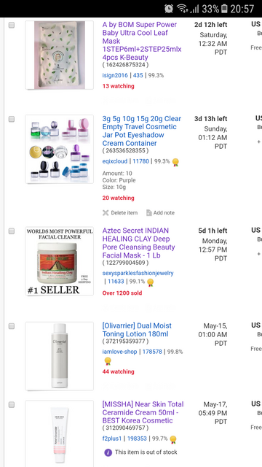Select checkbox for Cosmetic Jar Pot item
The width and height of the screenshot is (262, 467).
click(12, 119)
